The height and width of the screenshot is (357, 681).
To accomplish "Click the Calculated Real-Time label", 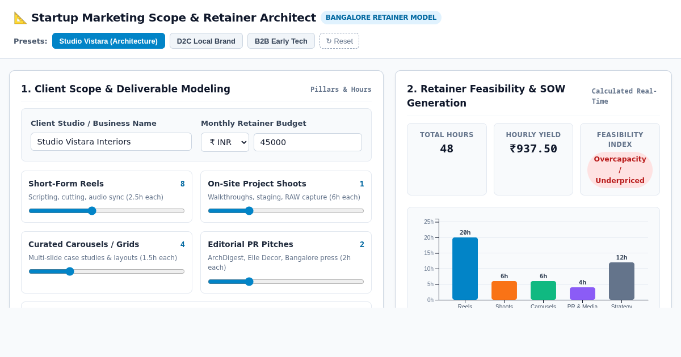I will coord(624,96).
